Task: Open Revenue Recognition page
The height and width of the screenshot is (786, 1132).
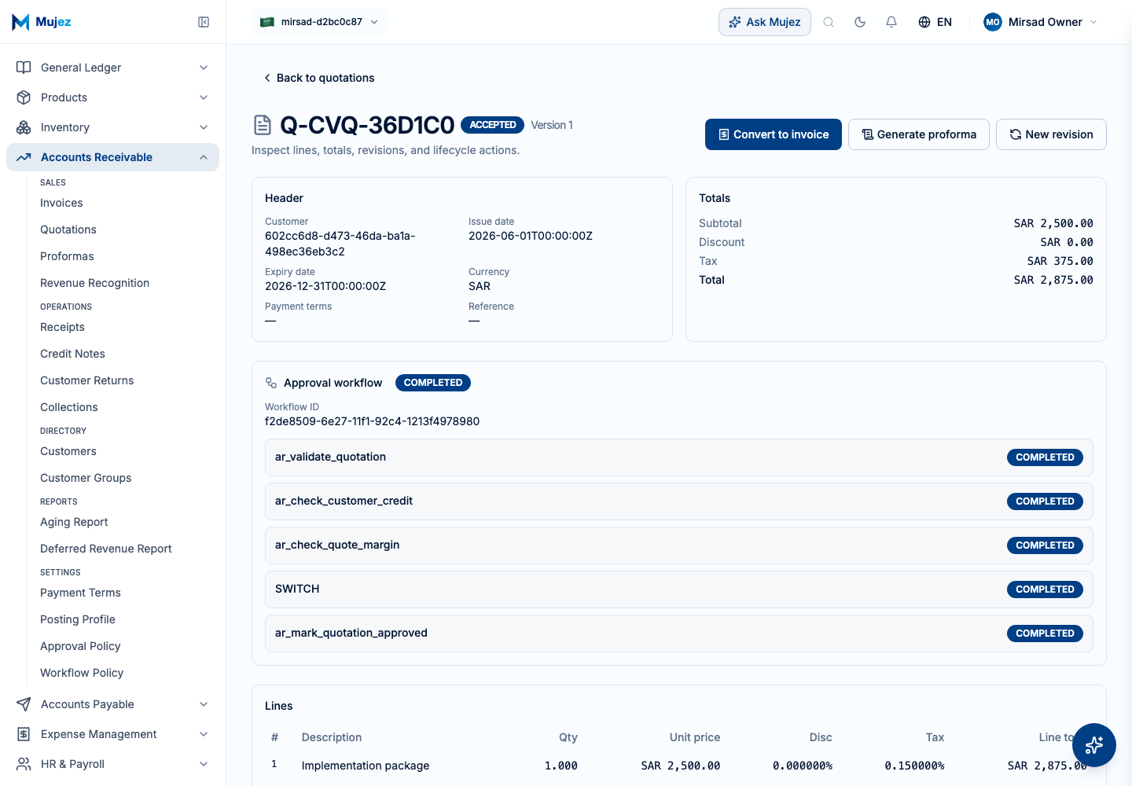Action: pyautogui.click(x=94, y=283)
